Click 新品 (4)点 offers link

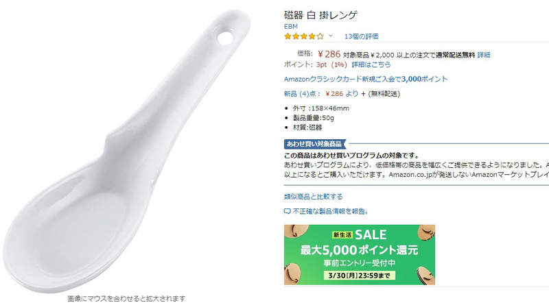tap(301, 94)
